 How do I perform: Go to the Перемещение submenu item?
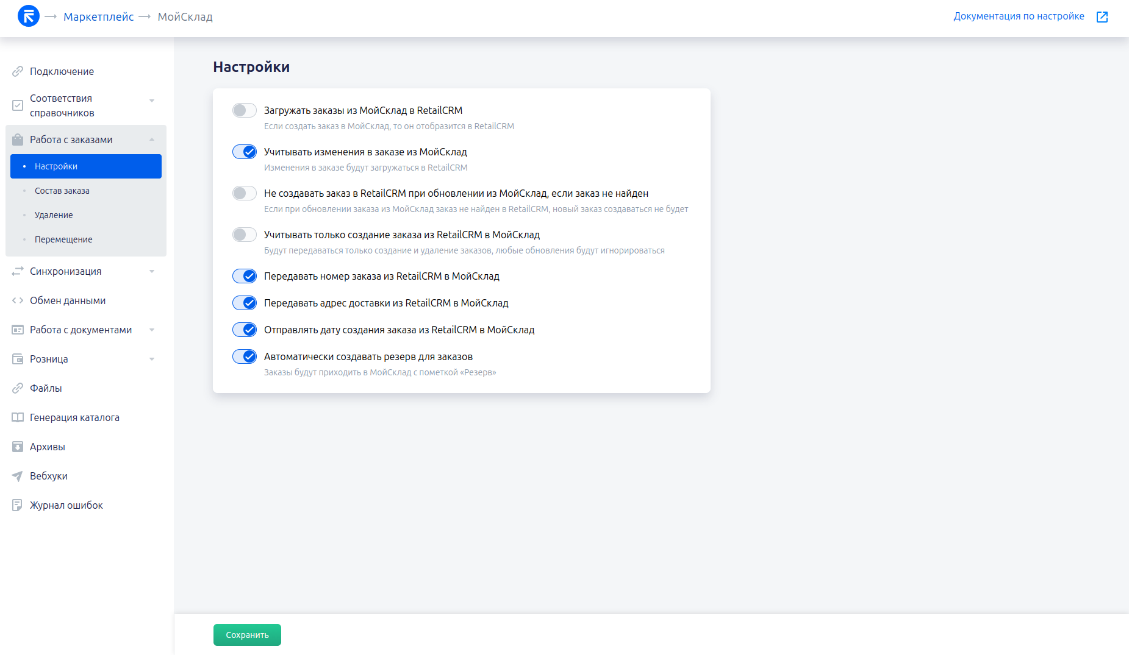[63, 239]
